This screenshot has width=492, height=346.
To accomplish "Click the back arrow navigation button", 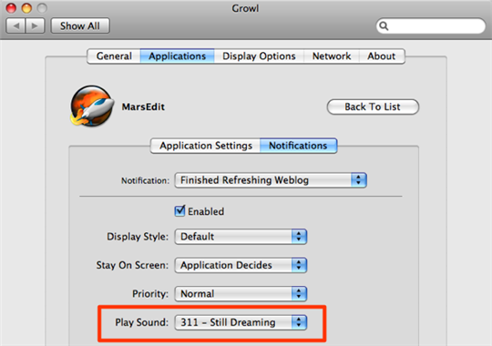I will 15,25.
